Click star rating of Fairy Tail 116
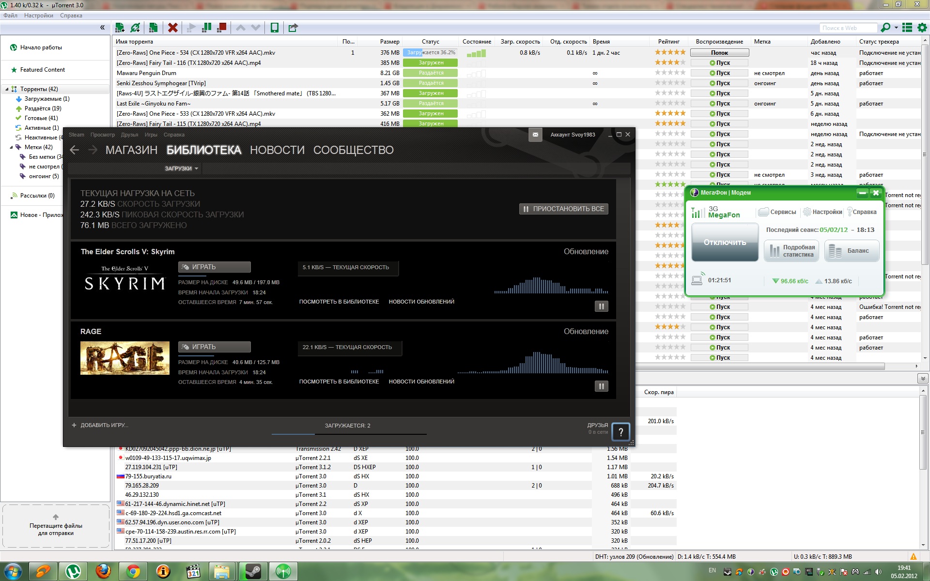Viewport: 930px width, 581px height. 670,62
